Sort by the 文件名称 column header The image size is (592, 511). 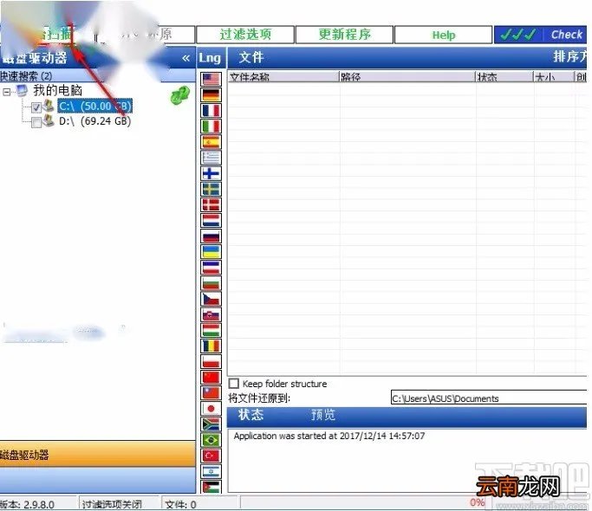point(284,77)
